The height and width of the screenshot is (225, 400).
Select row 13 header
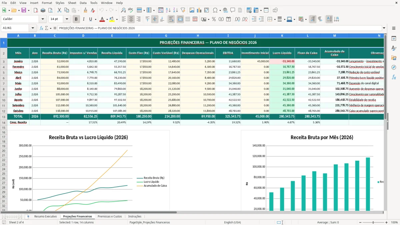pos(3,117)
